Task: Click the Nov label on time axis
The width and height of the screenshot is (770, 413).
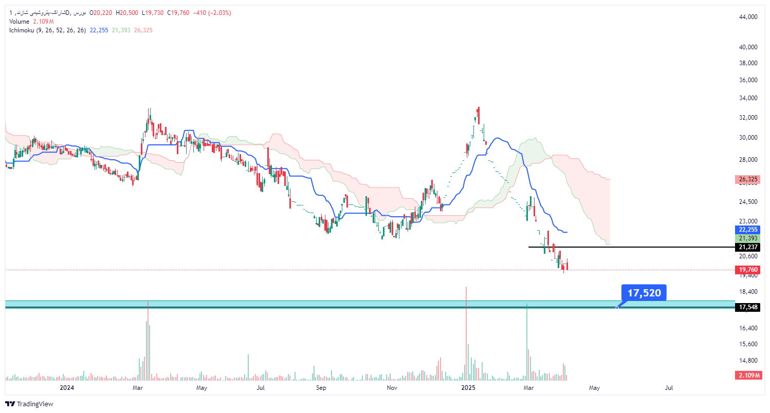Action: (392, 388)
